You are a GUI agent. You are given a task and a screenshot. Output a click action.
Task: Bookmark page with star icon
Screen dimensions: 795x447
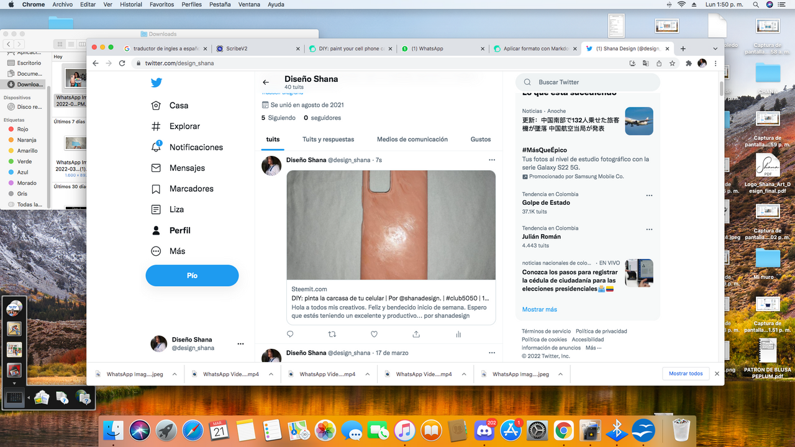(x=672, y=63)
